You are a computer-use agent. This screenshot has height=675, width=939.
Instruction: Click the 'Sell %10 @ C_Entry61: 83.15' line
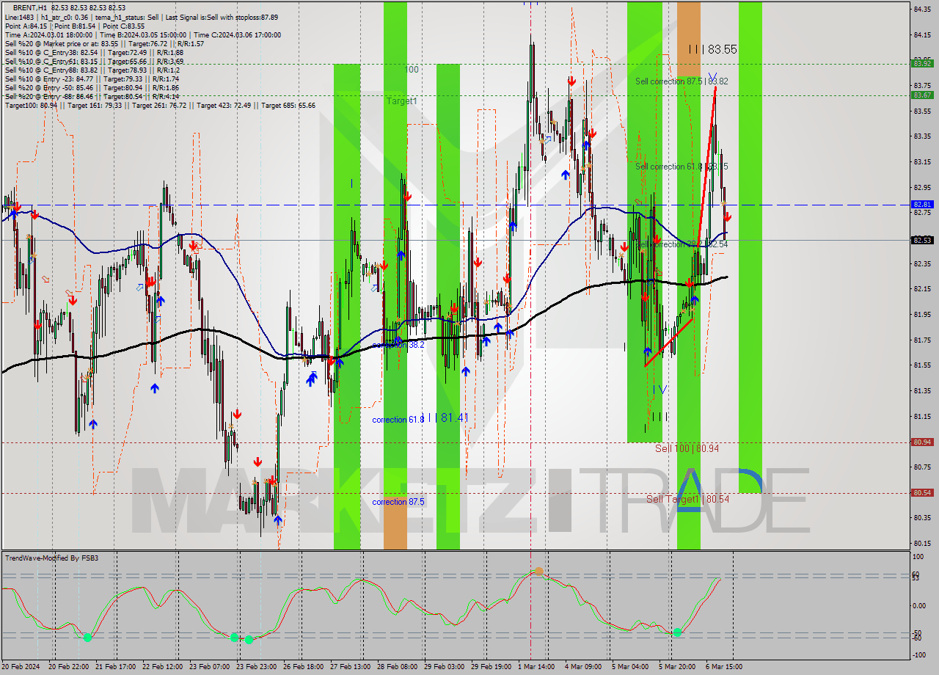(x=94, y=61)
